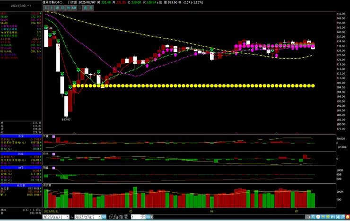Image resolution: width=350 pixels, height=221 pixels.
Task: Click the yellow minus zoom-out icon
Action: tap(323, 217)
